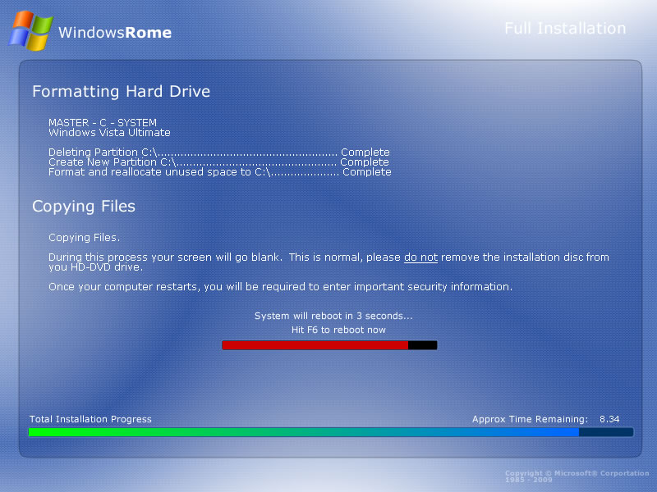The image size is (657, 492).
Task: Select the Formatting Hard Drive heading
Action: (x=121, y=92)
